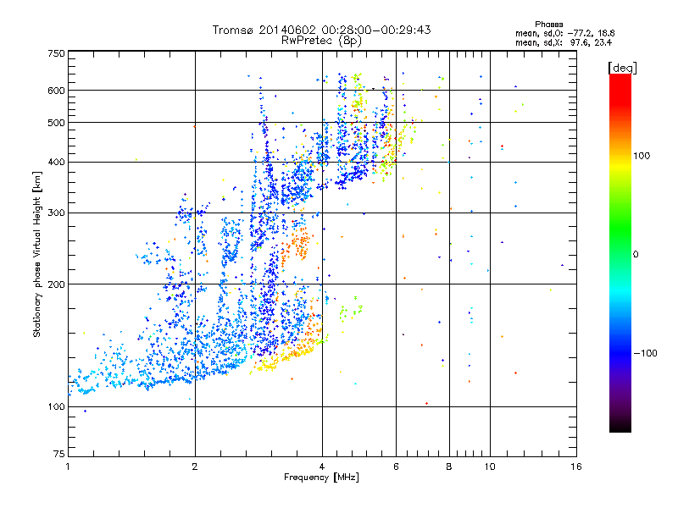Click the y-axis tick label '200'
The height and width of the screenshot is (508, 678).
(56, 284)
